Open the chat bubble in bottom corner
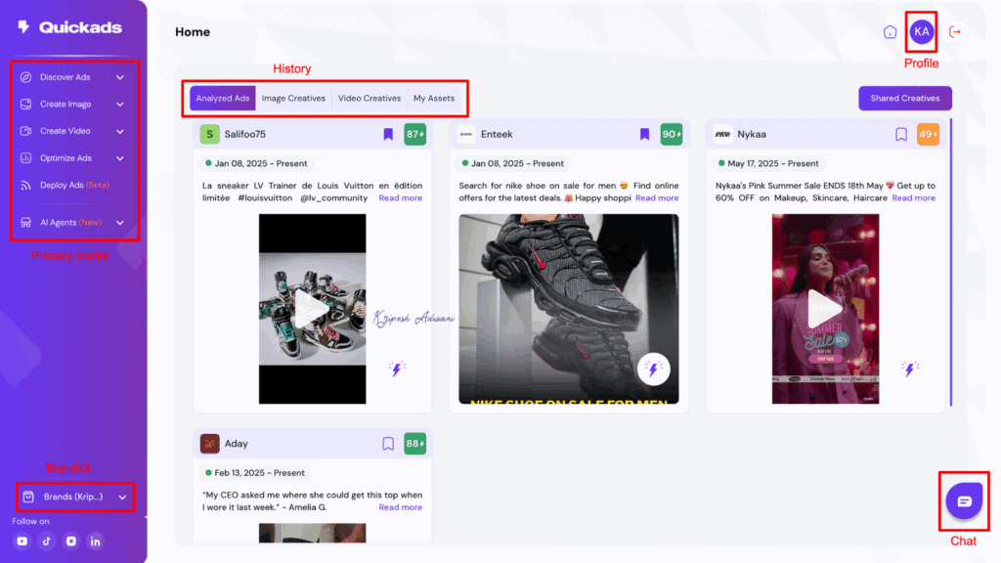The image size is (1001, 563). 964,500
